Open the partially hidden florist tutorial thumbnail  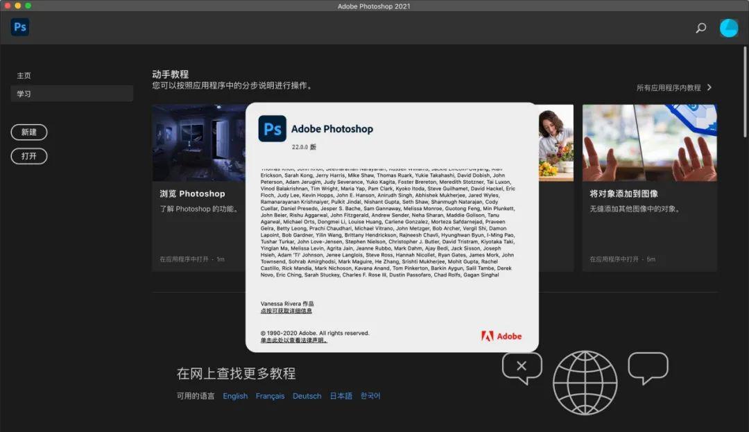[556, 143]
